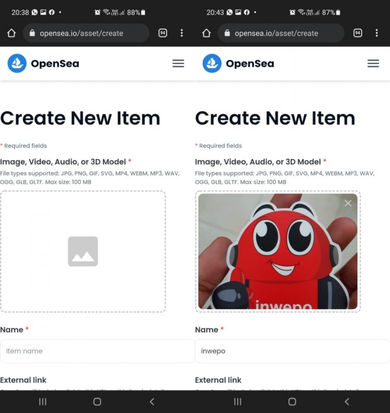This screenshot has width=390, height=413.
Task: Select the Name field containing inwepo
Action: (292, 351)
